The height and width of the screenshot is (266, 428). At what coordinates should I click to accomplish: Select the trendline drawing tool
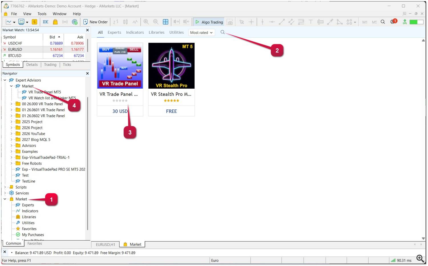click(x=282, y=22)
